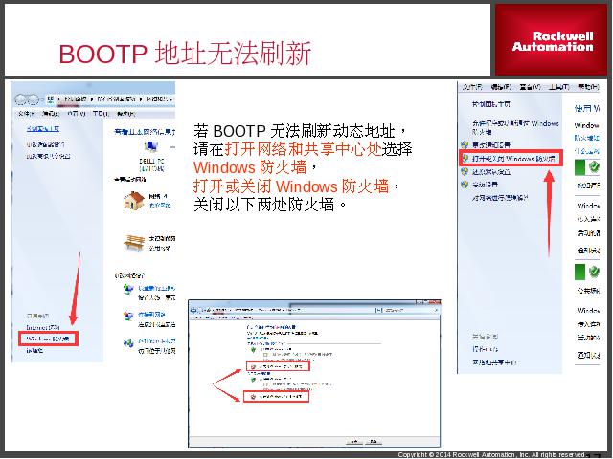Click 更改适配器设置 link
This screenshot has width=613, height=459.
coord(45,144)
